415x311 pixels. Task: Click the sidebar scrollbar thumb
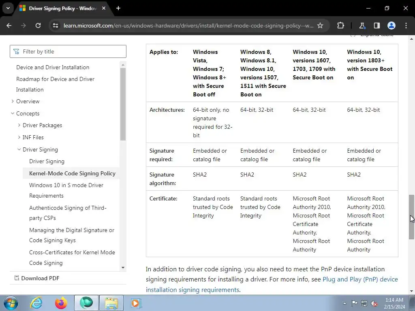tap(123, 104)
